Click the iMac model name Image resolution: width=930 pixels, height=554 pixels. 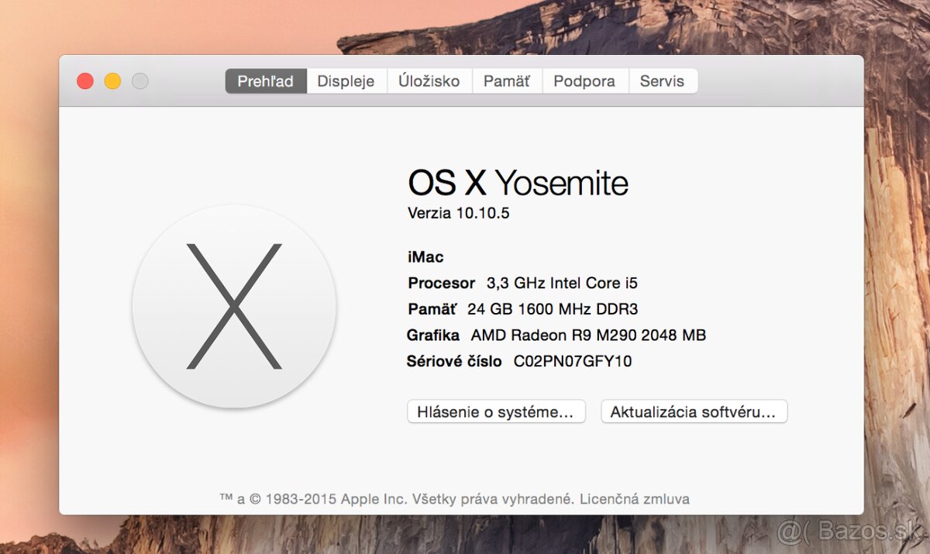click(x=425, y=257)
